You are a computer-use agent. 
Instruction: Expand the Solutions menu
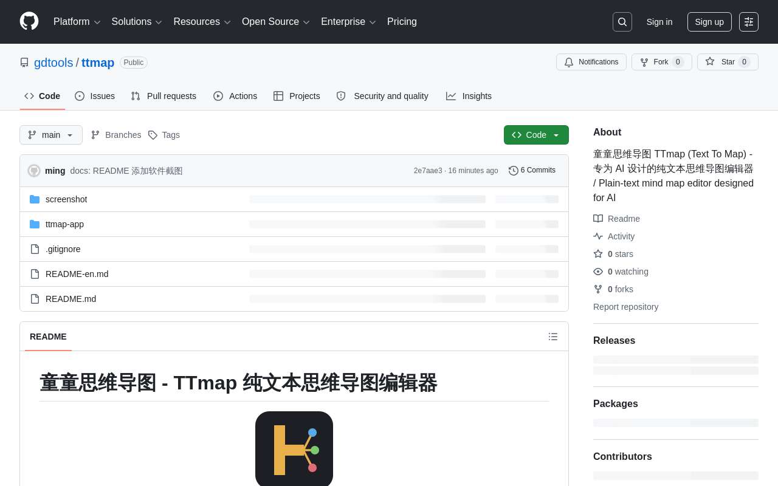click(137, 22)
